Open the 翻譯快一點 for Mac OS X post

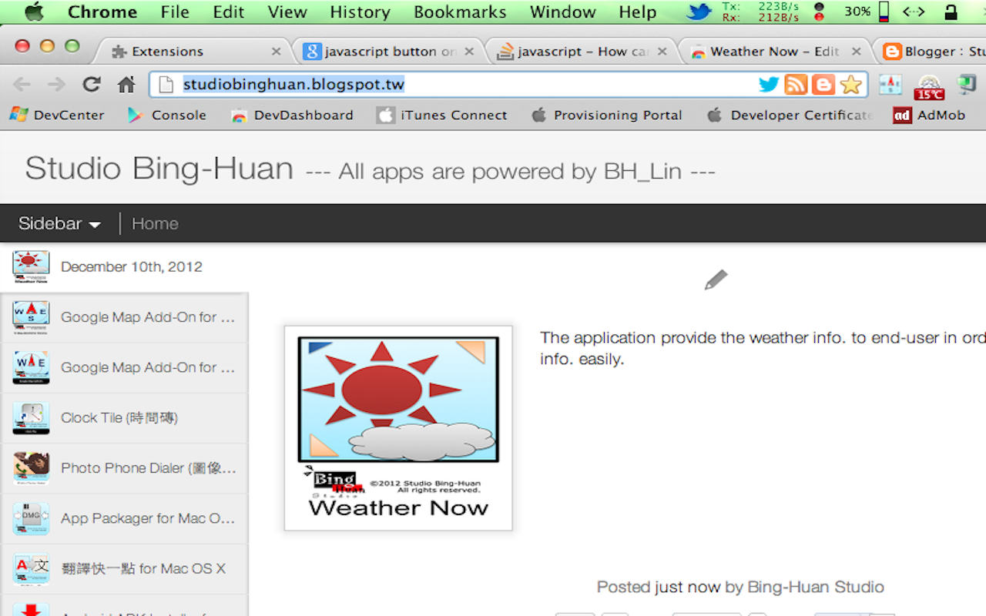[x=124, y=569]
